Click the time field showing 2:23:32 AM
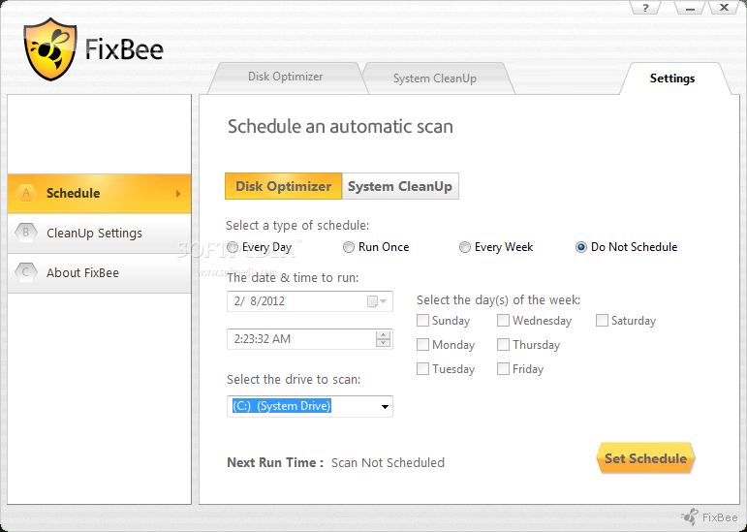The height and width of the screenshot is (532, 747). 310,339
